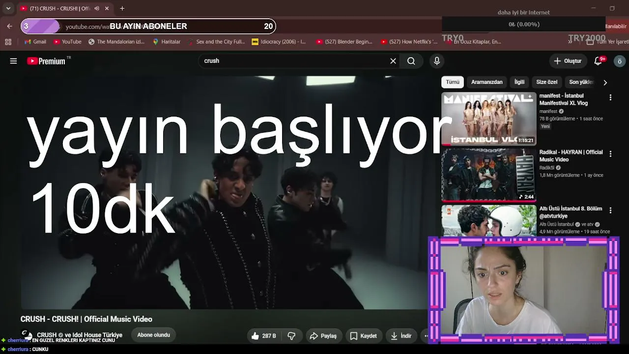
Task: Select the İlgili filter chip
Action: (x=519, y=82)
